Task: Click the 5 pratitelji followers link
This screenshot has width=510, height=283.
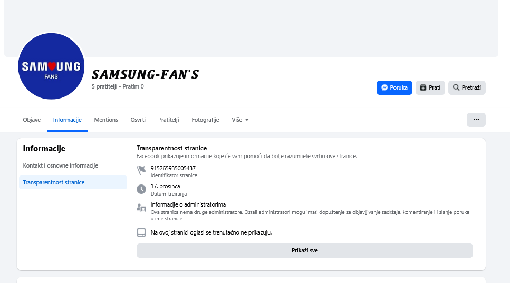Action: 104,86
